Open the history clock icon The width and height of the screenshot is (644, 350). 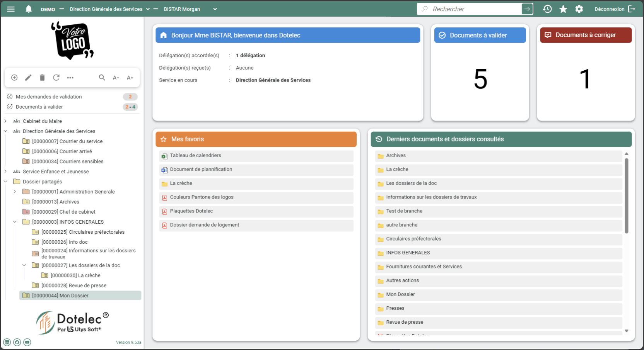click(547, 9)
